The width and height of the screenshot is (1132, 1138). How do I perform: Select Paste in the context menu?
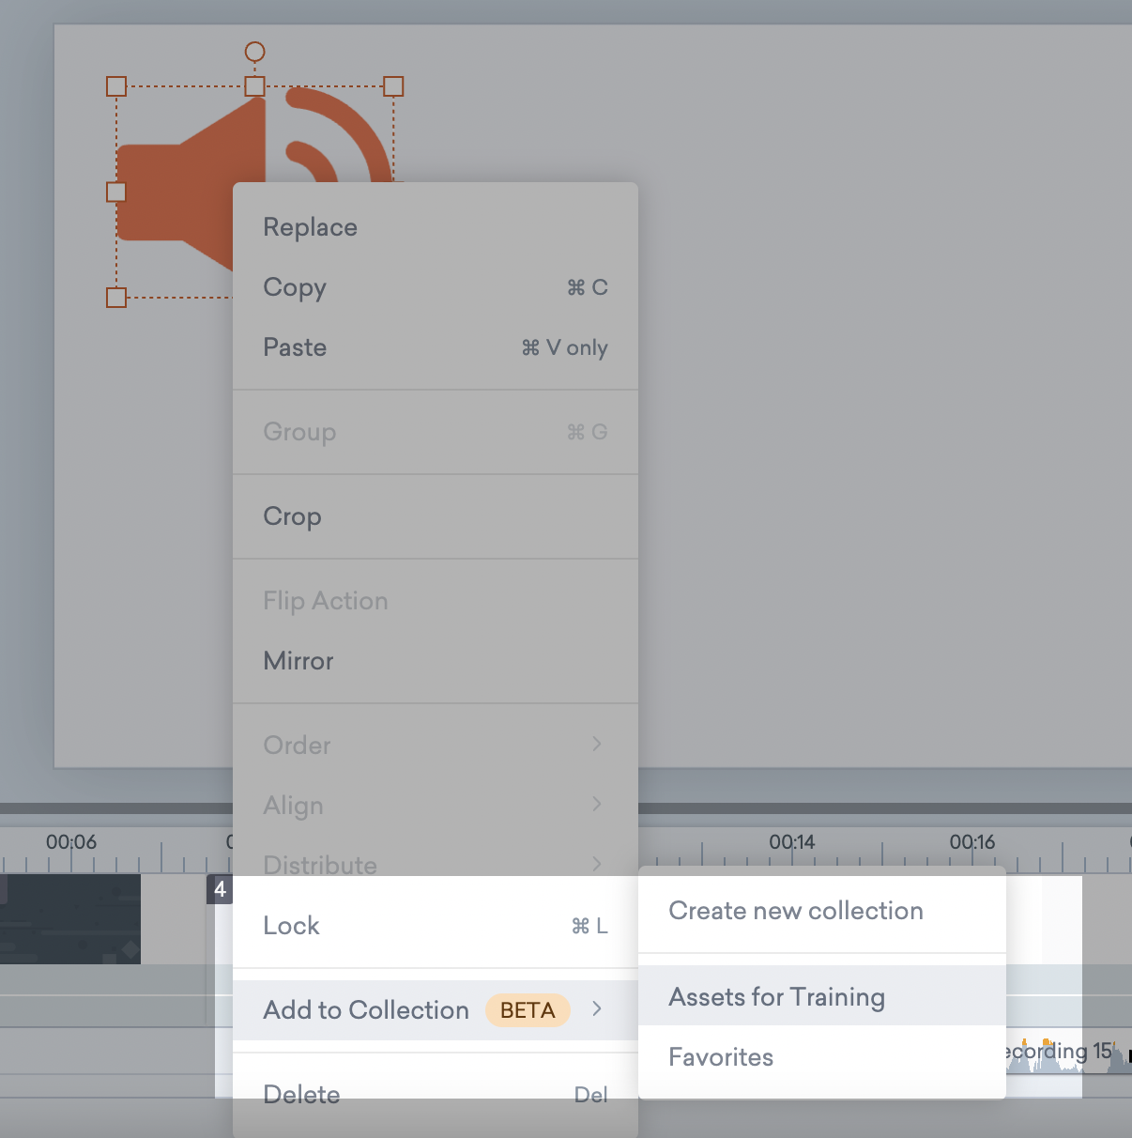coord(295,347)
